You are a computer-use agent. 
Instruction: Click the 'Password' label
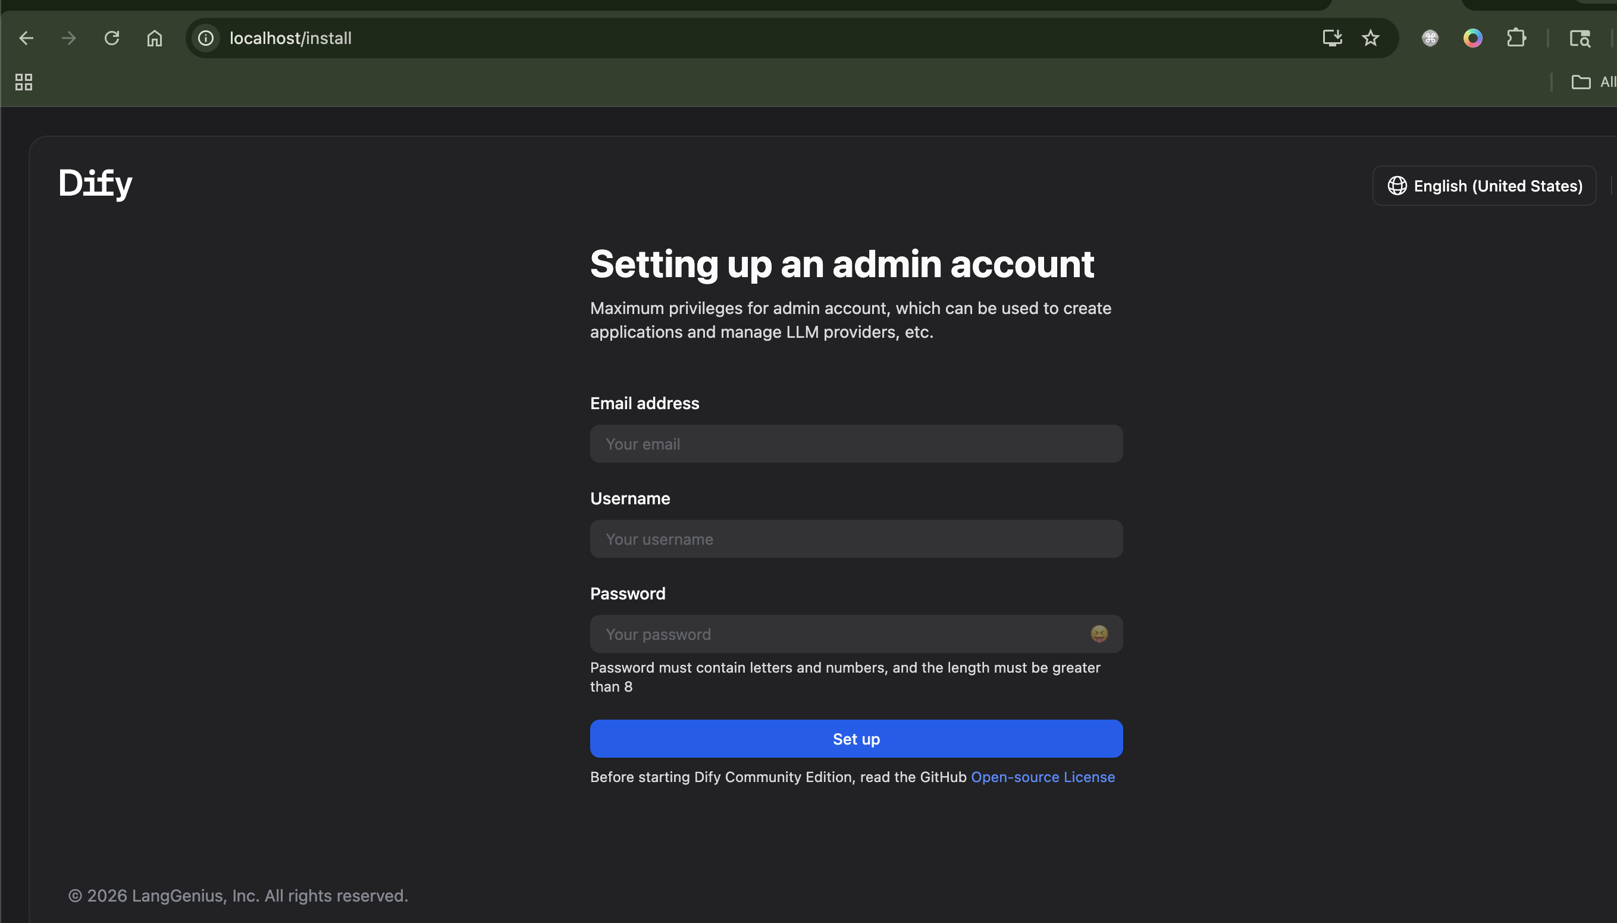coord(628,594)
